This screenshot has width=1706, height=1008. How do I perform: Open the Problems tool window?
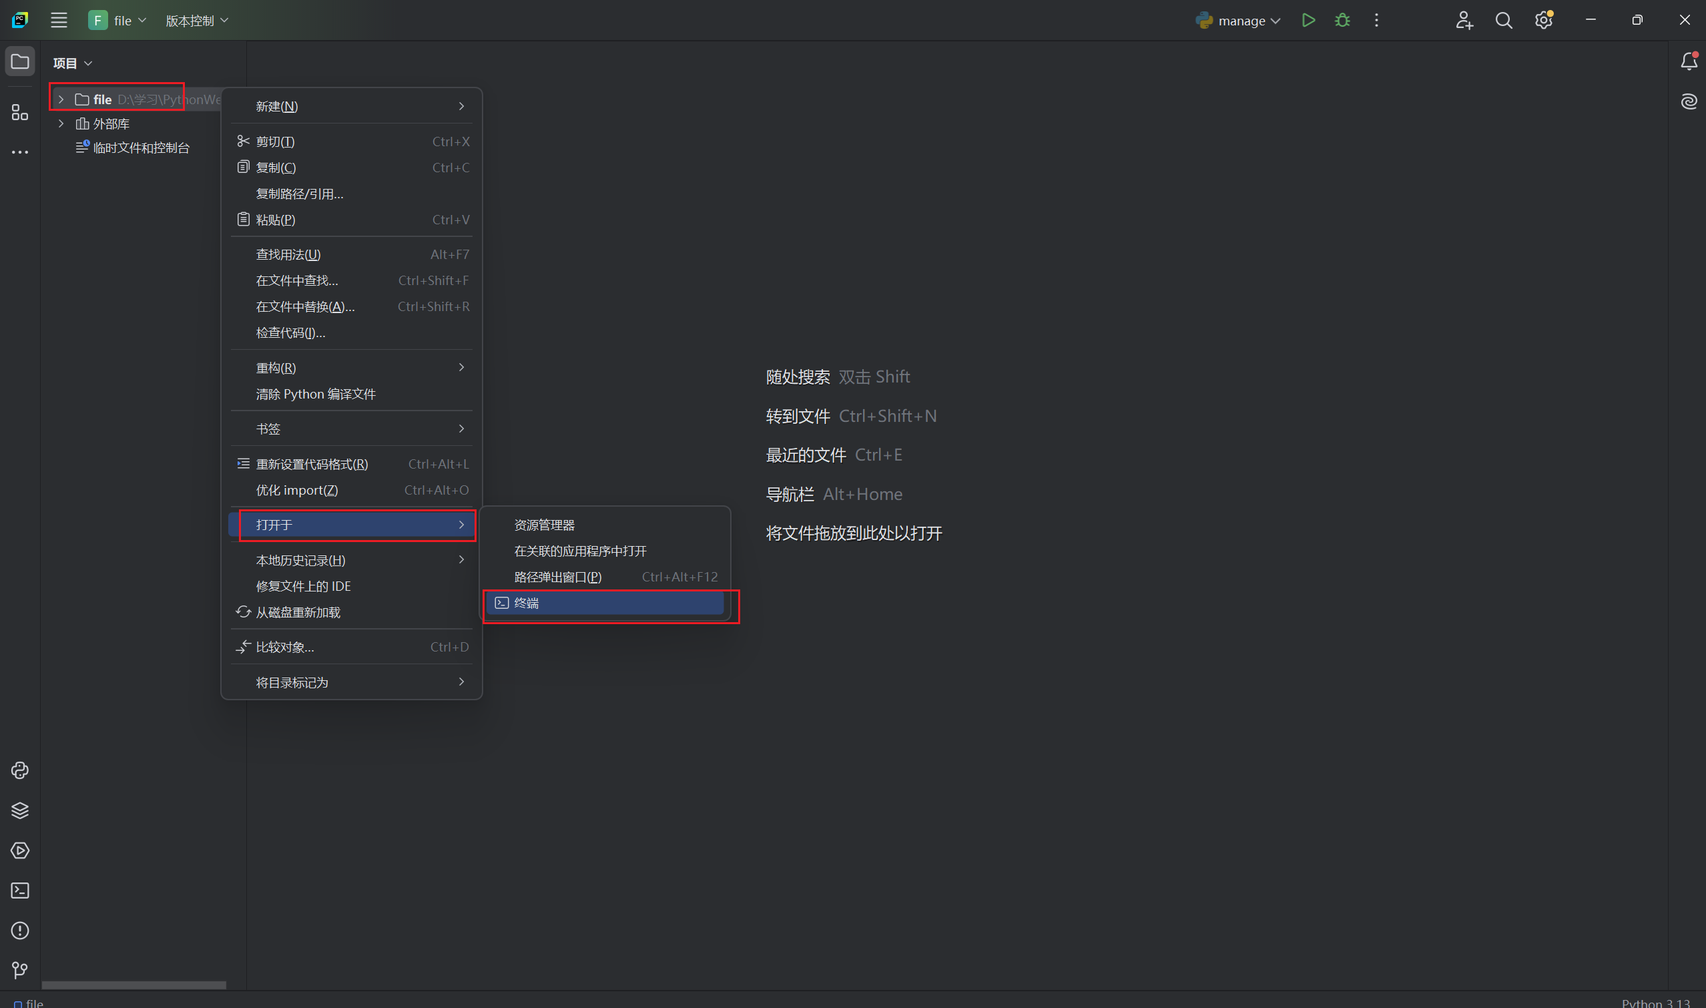coord(20,931)
